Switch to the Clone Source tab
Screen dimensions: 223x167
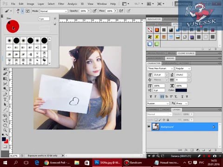[x=186, y=53]
